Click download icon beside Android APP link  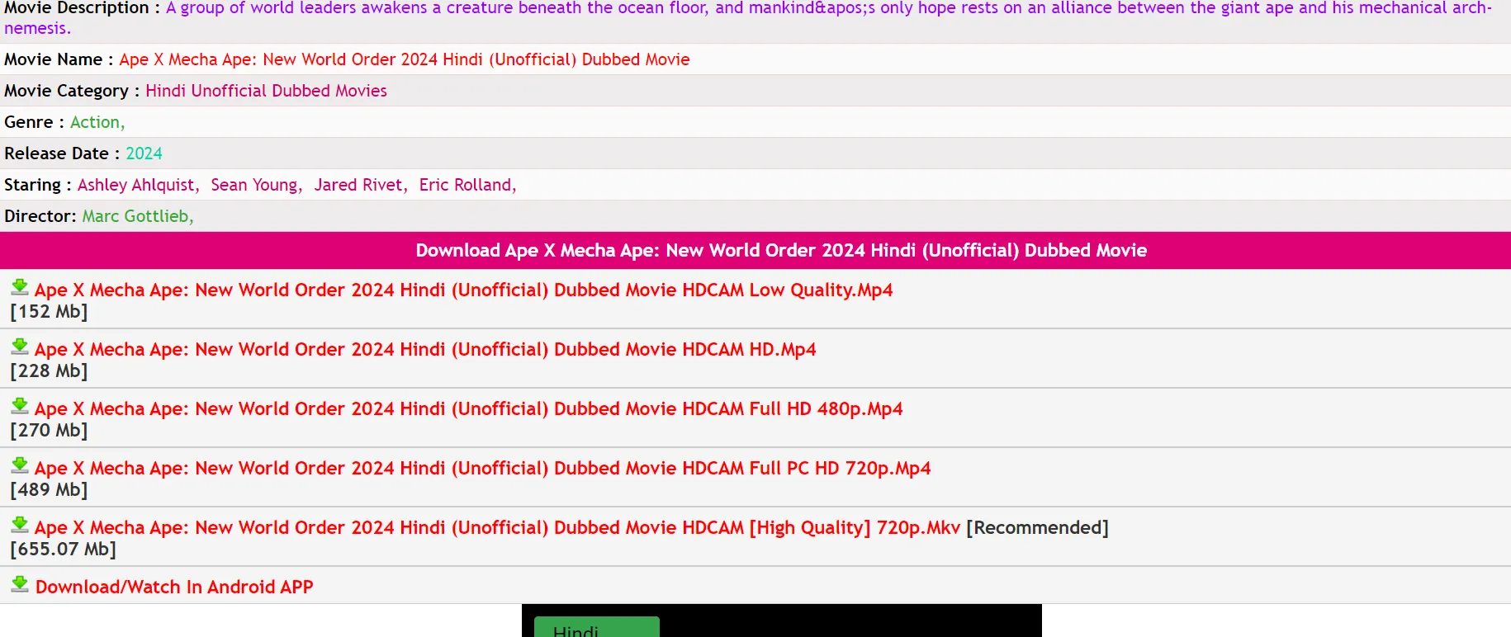(x=20, y=584)
